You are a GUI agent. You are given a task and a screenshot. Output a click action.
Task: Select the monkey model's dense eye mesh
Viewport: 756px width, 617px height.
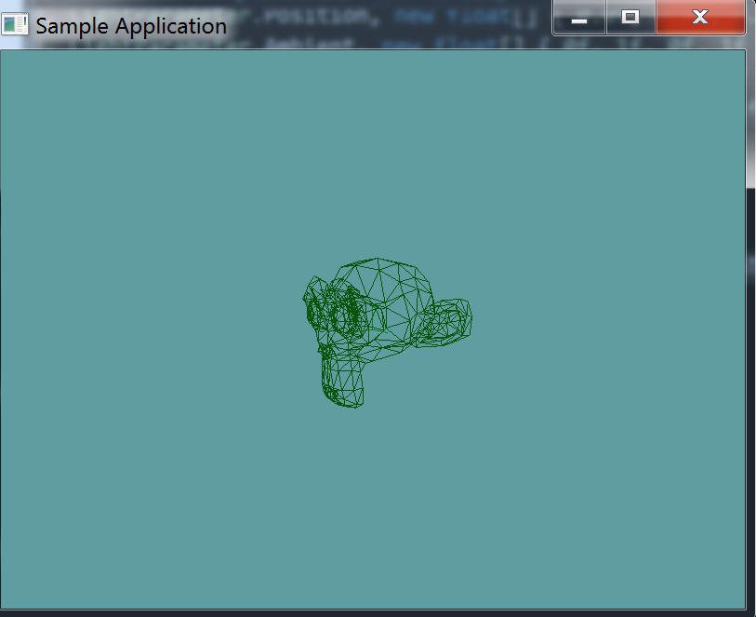coord(344,313)
